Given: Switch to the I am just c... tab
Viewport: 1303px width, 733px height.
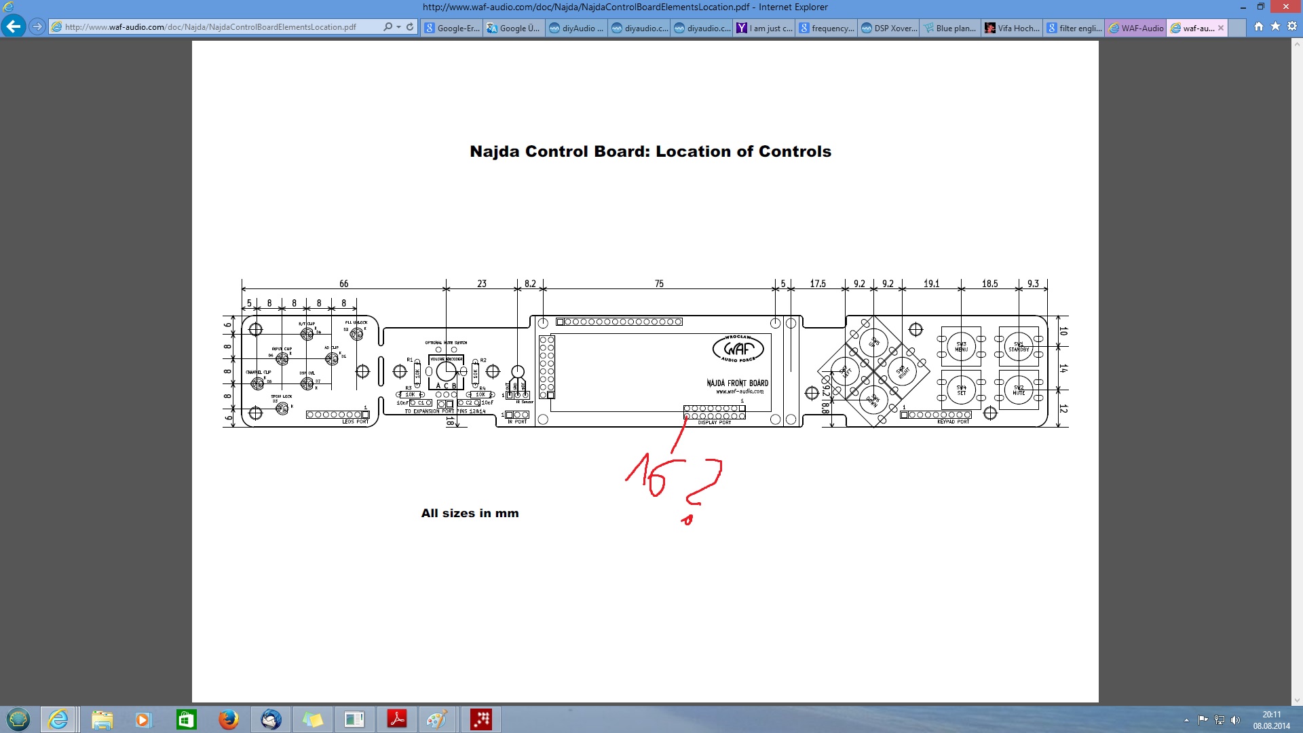Looking at the screenshot, I should point(764,28).
